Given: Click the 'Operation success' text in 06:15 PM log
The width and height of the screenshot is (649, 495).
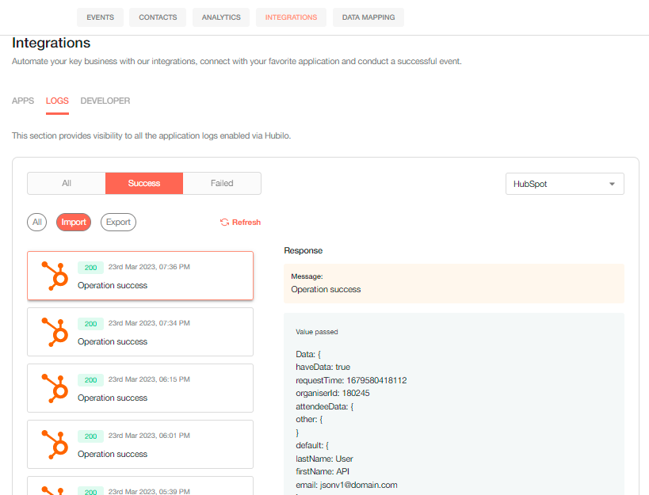Looking at the screenshot, I should [113, 398].
